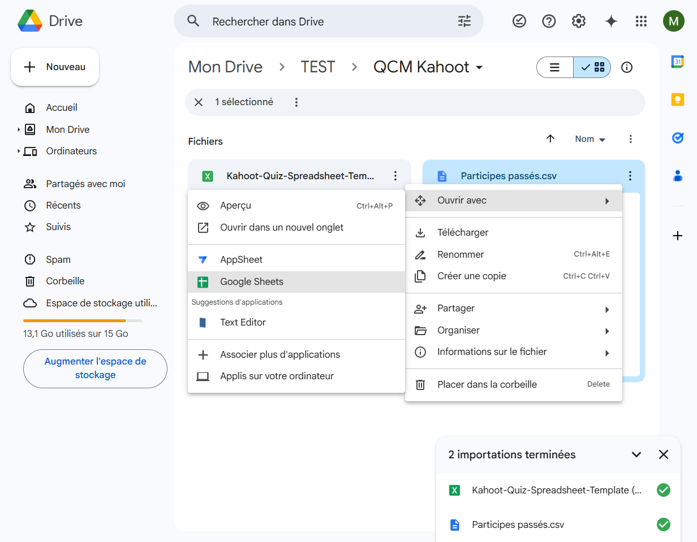
Task: Select 'Ouvrir dans un nouvel onglet'
Action: [x=296, y=228]
